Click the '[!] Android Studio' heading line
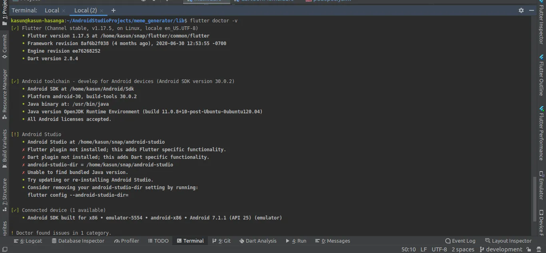 (x=36, y=134)
